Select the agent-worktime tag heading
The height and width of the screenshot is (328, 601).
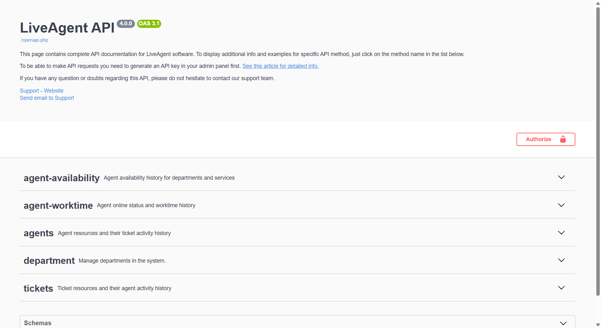[x=58, y=205]
